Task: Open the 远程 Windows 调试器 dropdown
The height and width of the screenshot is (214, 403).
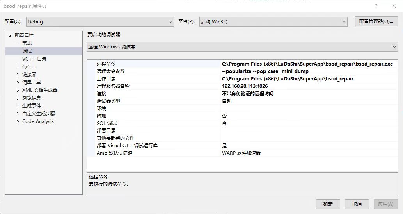Action: pos(242,47)
